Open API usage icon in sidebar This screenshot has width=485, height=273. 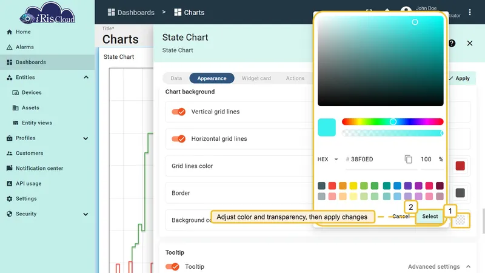[9, 184]
